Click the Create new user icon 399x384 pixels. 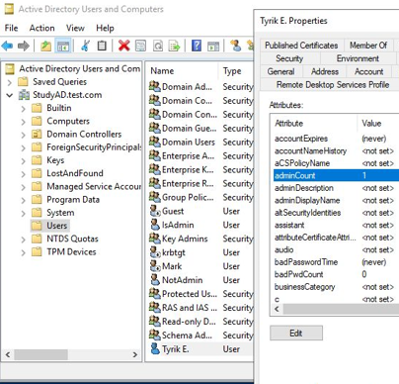(x=235, y=46)
